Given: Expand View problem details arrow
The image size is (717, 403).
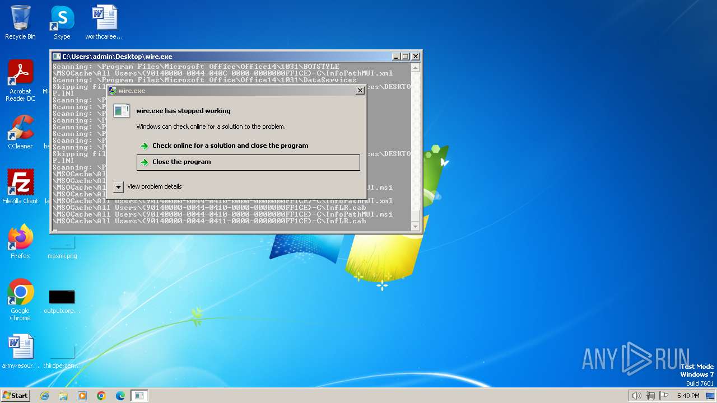Looking at the screenshot, I should 118,187.
